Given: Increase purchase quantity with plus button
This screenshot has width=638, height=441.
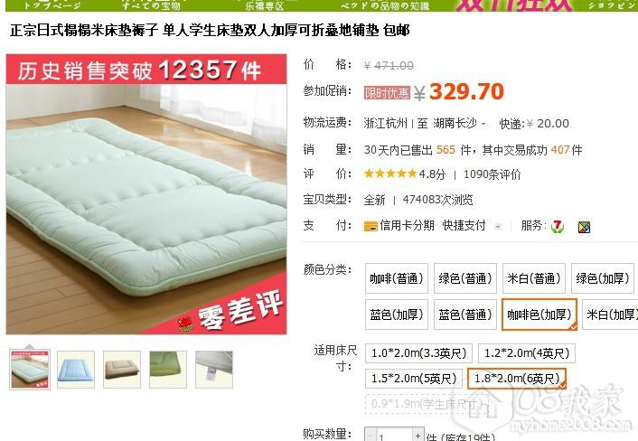Looking at the screenshot, I should pos(418,436).
